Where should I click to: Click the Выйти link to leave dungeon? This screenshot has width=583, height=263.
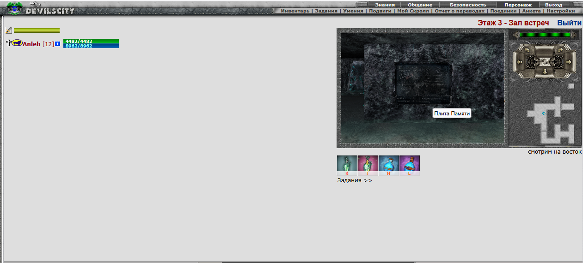point(569,23)
